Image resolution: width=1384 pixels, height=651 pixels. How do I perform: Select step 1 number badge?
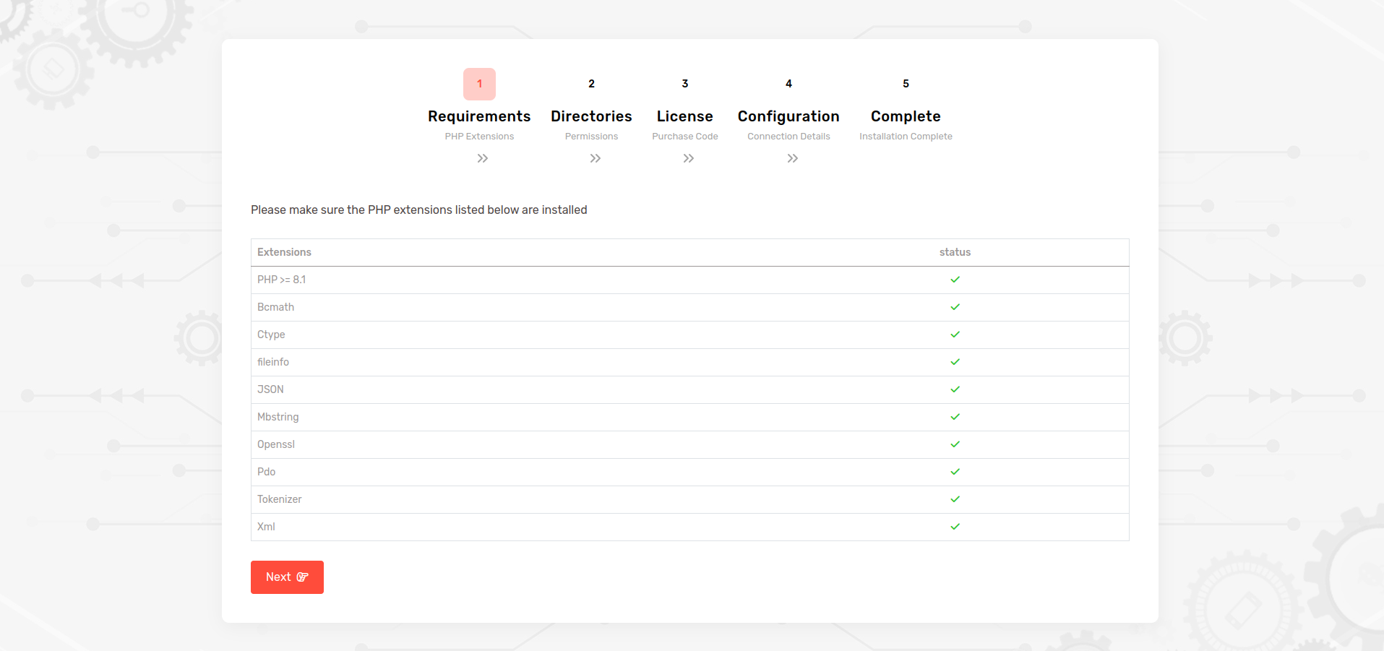click(479, 84)
